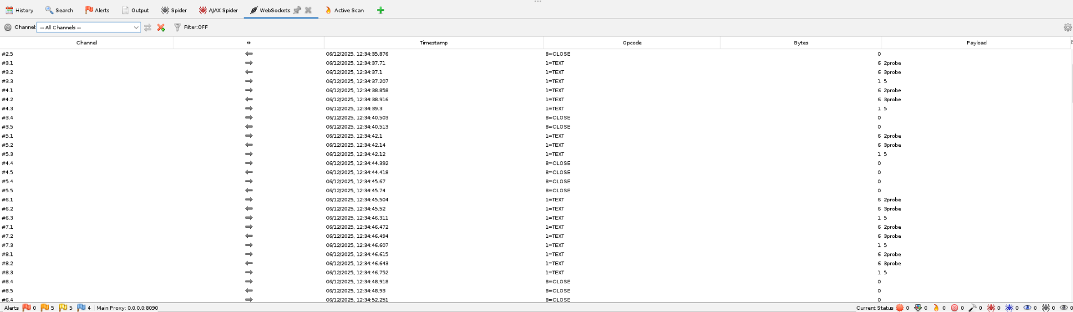Viewport: 1073px width, 312px height.
Task: Click the 3probe payload in row #5.2
Action: pyautogui.click(x=892, y=145)
